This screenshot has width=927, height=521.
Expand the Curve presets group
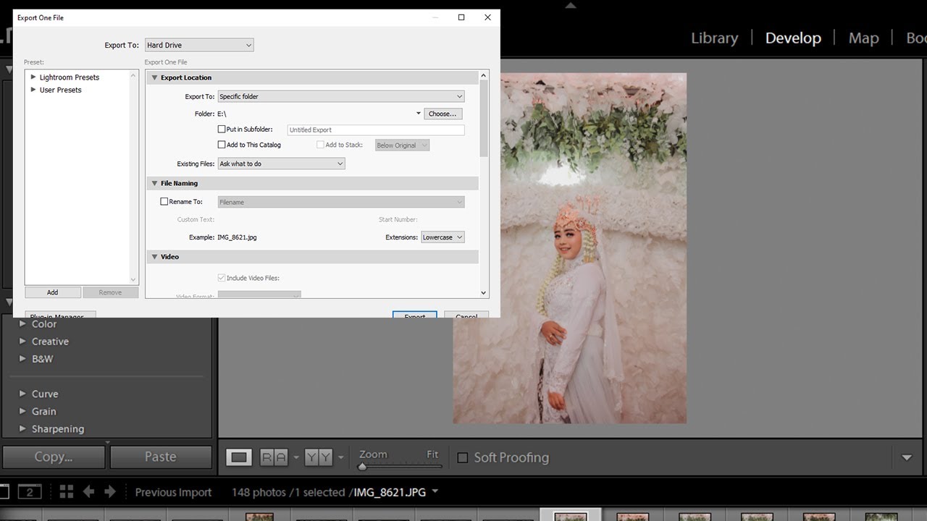pyautogui.click(x=23, y=394)
